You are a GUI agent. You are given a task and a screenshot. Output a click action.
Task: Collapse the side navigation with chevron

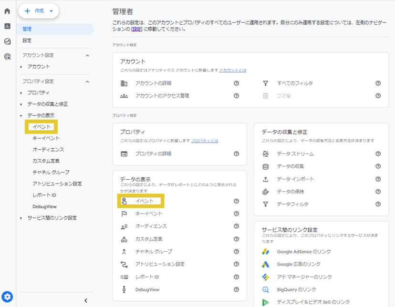(86, 300)
